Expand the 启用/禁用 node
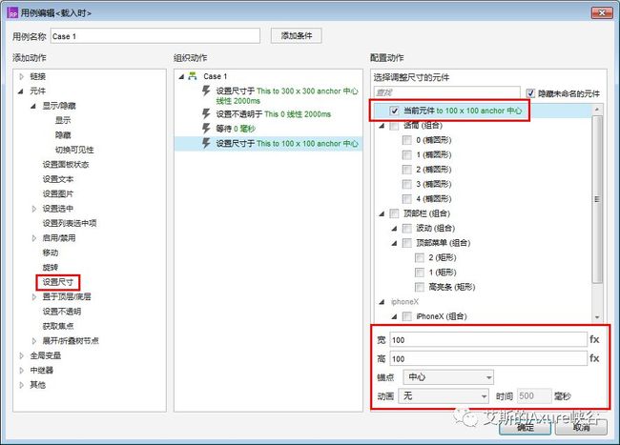This screenshot has width=620, height=445. pyautogui.click(x=34, y=238)
